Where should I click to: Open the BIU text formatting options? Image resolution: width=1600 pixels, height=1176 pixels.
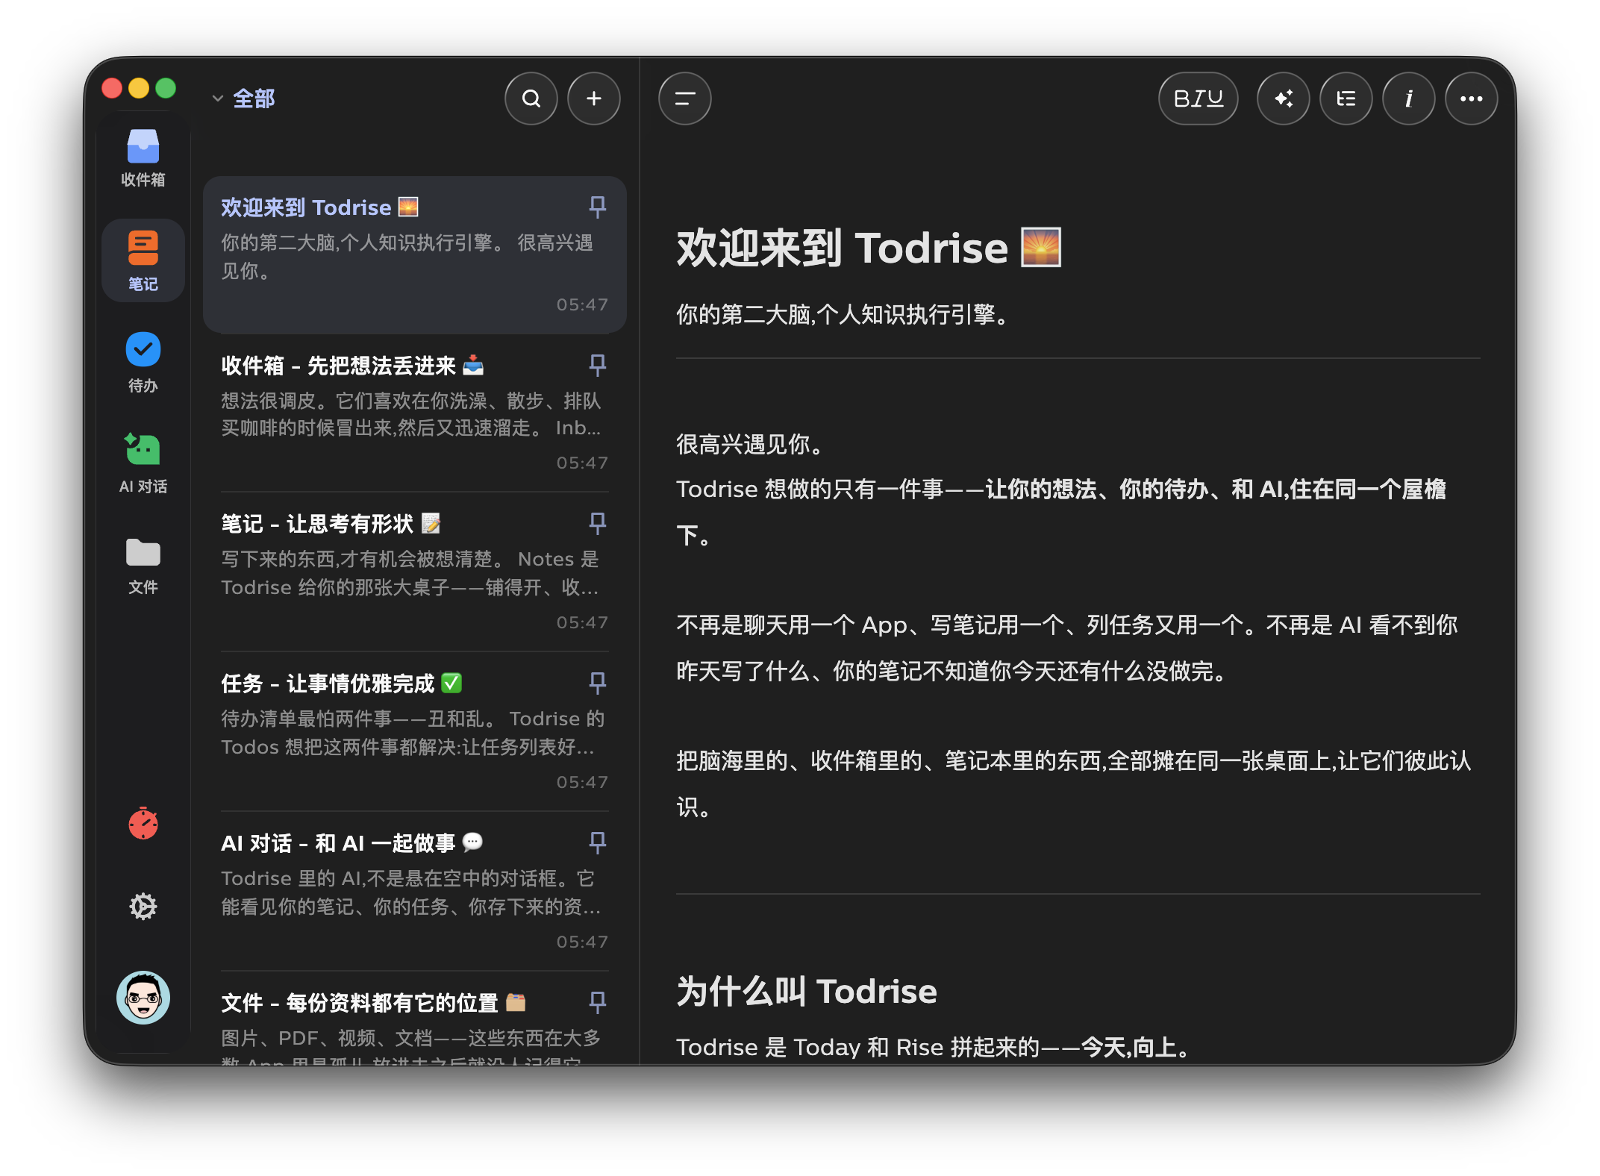pos(1198,98)
